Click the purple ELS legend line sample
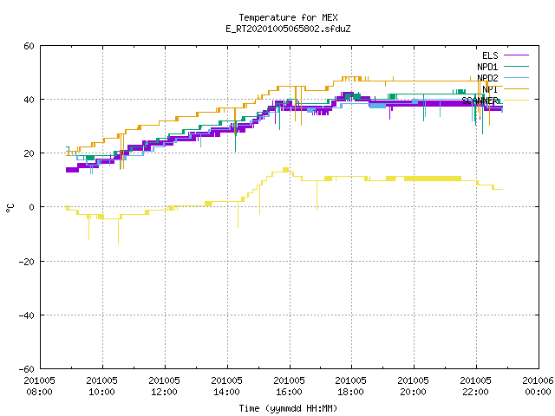This screenshot has height=416, width=555. (516, 55)
